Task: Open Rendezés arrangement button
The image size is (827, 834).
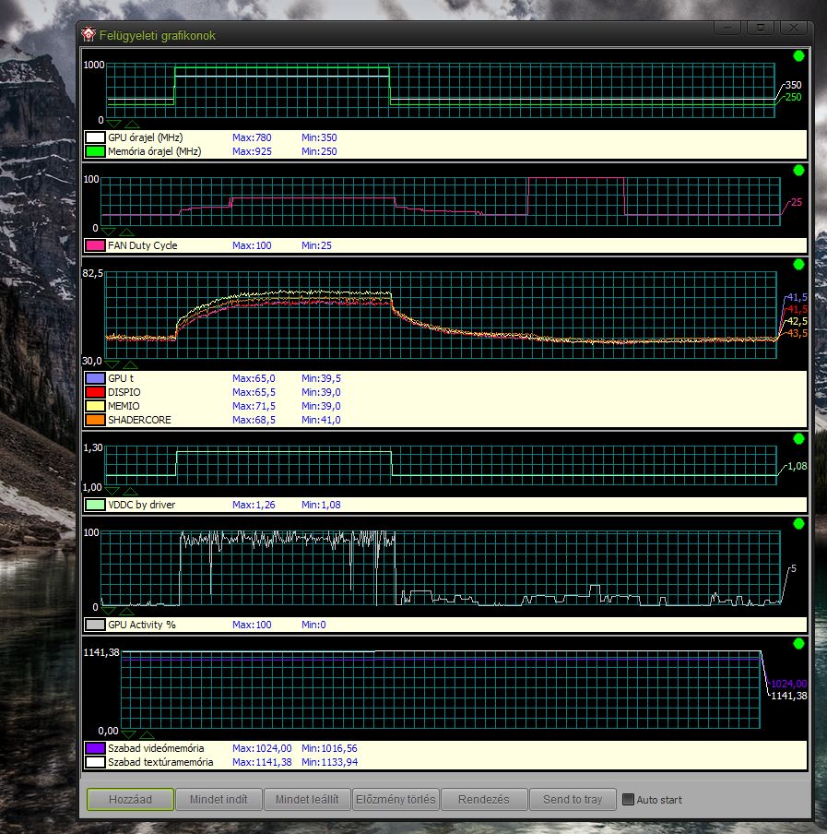Action: click(x=484, y=799)
